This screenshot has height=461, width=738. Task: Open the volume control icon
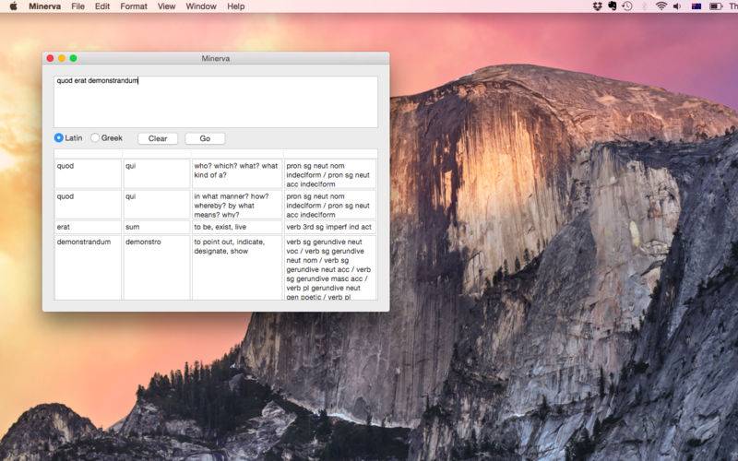(x=677, y=6)
